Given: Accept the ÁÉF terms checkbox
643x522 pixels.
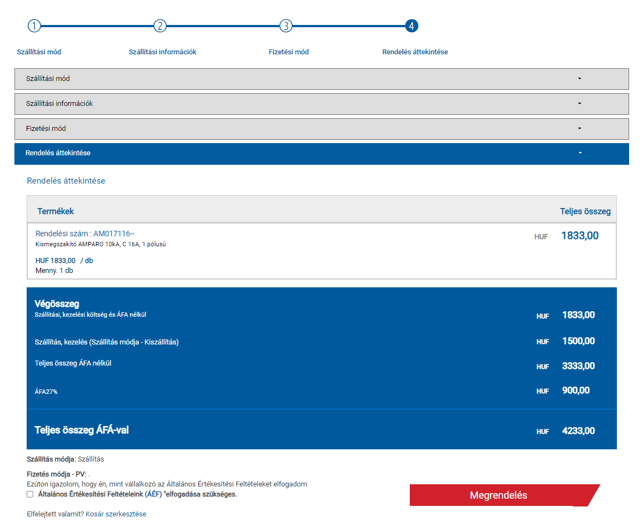Looking at the screenshot, I should pyautogui.click(x=30, y=494).
